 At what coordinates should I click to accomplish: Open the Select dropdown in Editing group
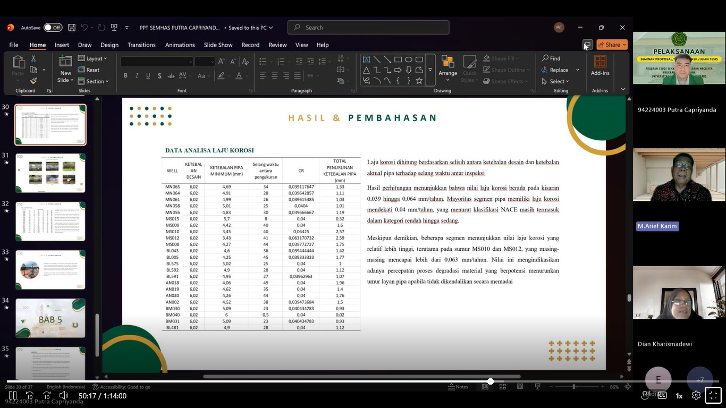[556, 81]
